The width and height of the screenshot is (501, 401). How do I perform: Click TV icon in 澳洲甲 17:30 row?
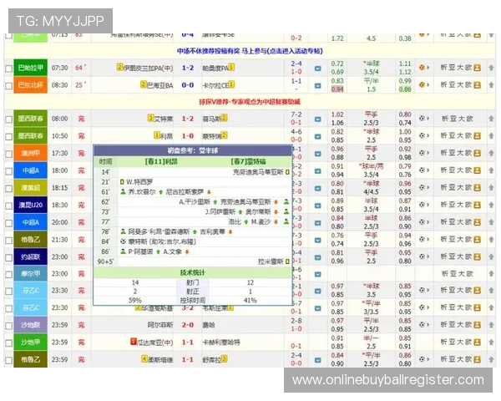(317, 154)
